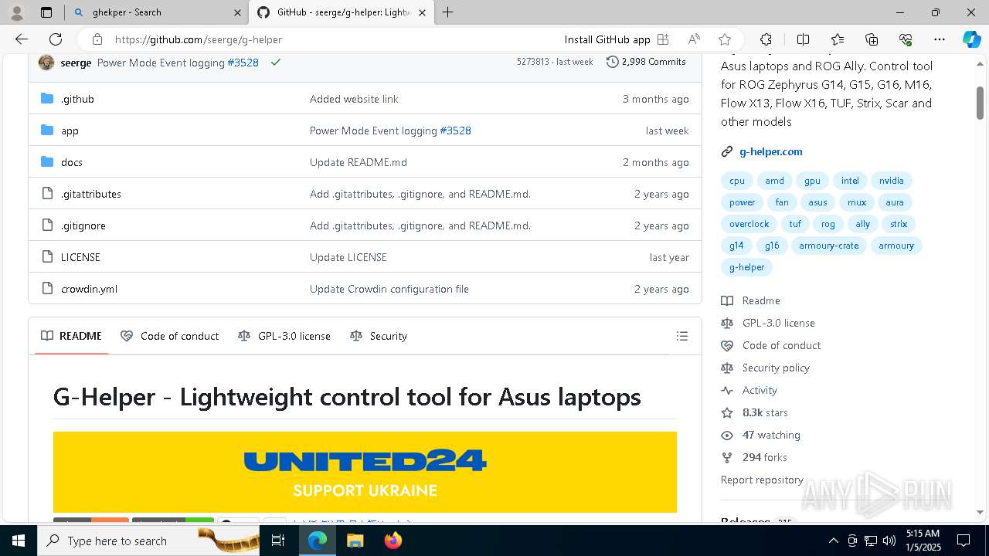Click the address bar URL field
Viewport: 989px width, 556px height.
(x=332, y=39)
